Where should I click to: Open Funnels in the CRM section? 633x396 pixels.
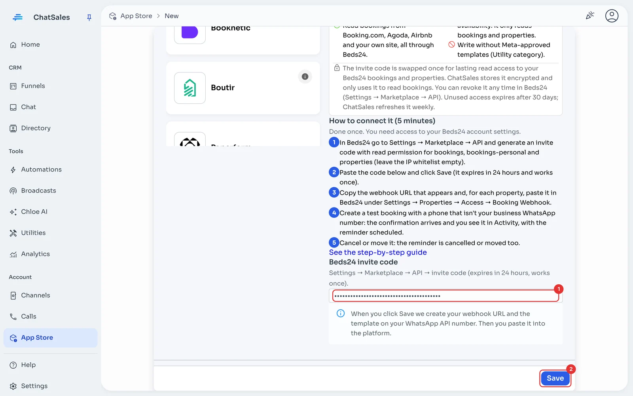tap(50, 86)
